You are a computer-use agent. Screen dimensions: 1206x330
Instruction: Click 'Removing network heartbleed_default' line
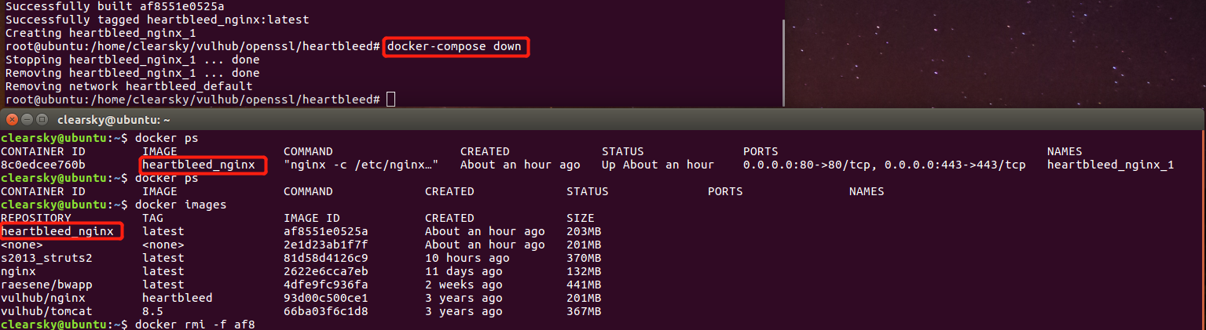(x=129, y=86)
